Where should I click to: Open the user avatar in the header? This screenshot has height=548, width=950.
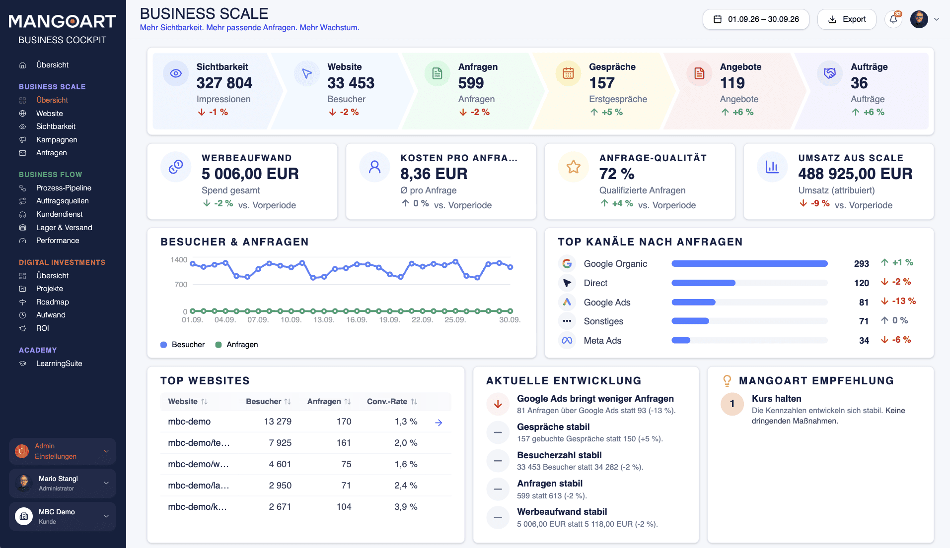919,19
